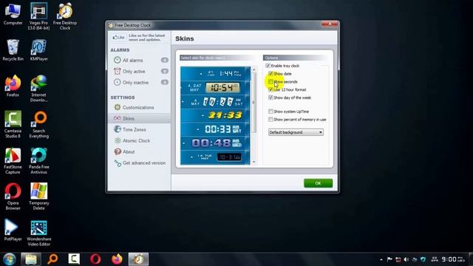
Task: Open the Default background dropdown
Action: point(296,132)
